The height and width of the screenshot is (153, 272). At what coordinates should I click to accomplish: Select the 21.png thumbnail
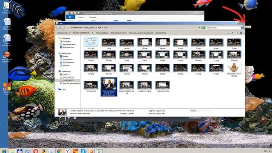tap(198, 68)
